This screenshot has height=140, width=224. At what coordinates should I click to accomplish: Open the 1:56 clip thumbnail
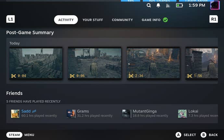[x=202, y=63]
